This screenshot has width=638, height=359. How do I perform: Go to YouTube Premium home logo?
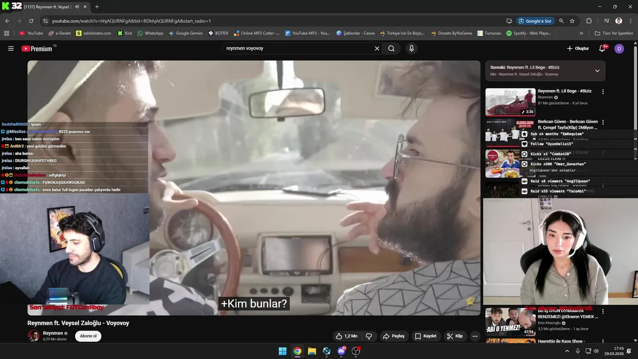pyautogui.click(x=38, y=48)
